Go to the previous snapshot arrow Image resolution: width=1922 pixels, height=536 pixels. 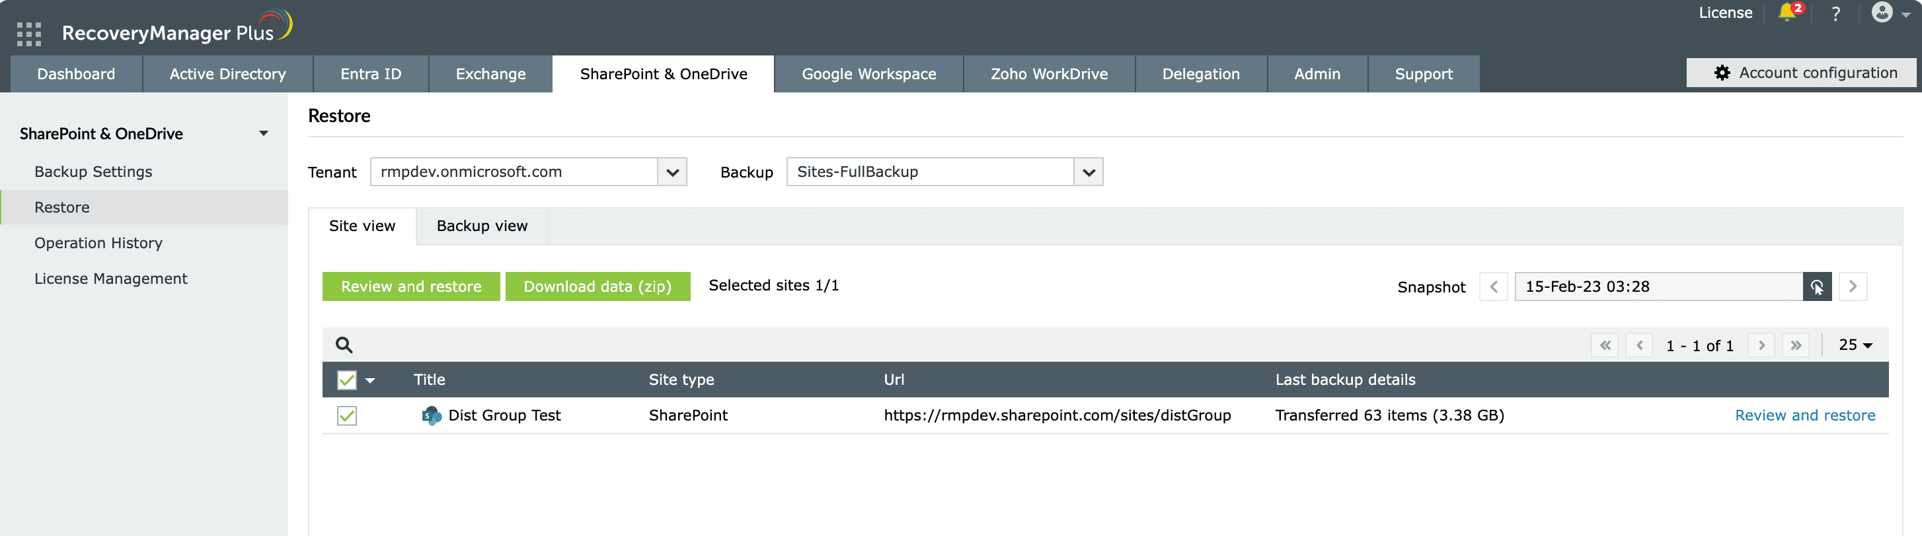[x=1493, y=287]
